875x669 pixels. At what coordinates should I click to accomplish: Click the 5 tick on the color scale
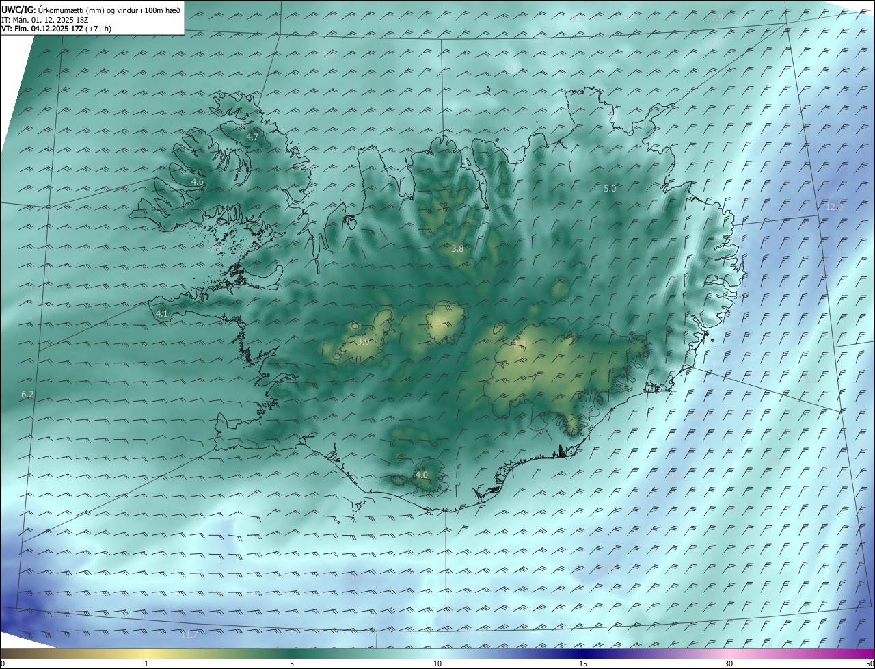tap(292, 664)
